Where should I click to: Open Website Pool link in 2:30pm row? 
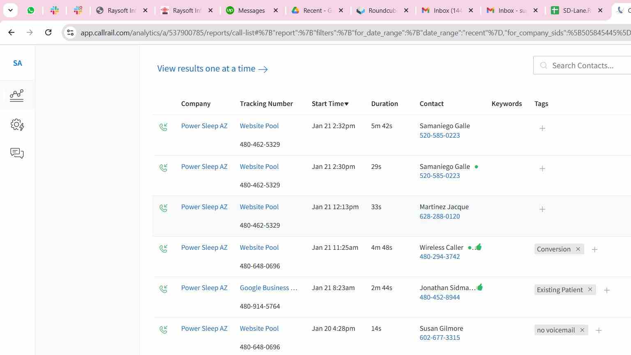click(259, 166)
